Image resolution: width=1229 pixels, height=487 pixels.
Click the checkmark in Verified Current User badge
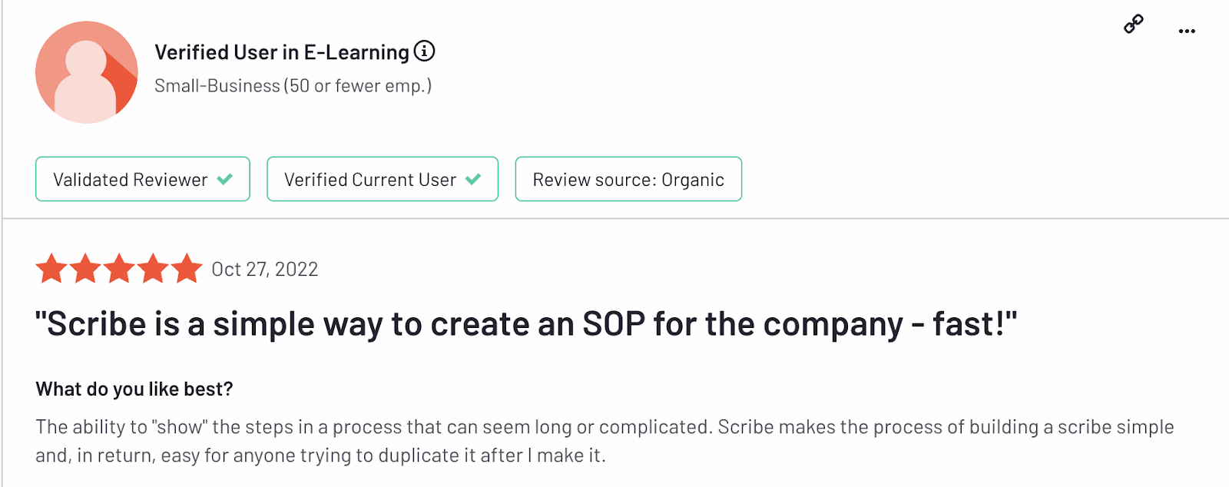[x=473, y=180]
